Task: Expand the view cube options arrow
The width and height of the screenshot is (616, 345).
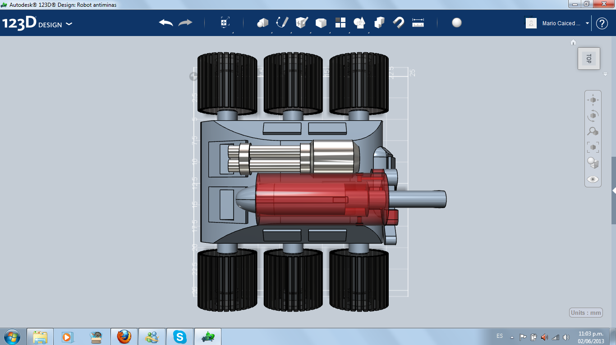Action: [x=606, y=74]
